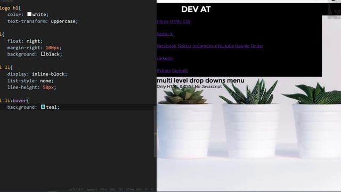Open the Home link in preview
The image size is (341, 192).
click(x=163, y=21)
